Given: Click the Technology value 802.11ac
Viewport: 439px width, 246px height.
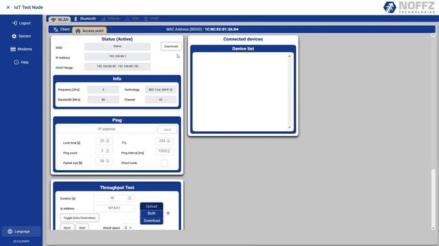Looking at the screenshot, I should pyautogui.click(x=161, y=90).
